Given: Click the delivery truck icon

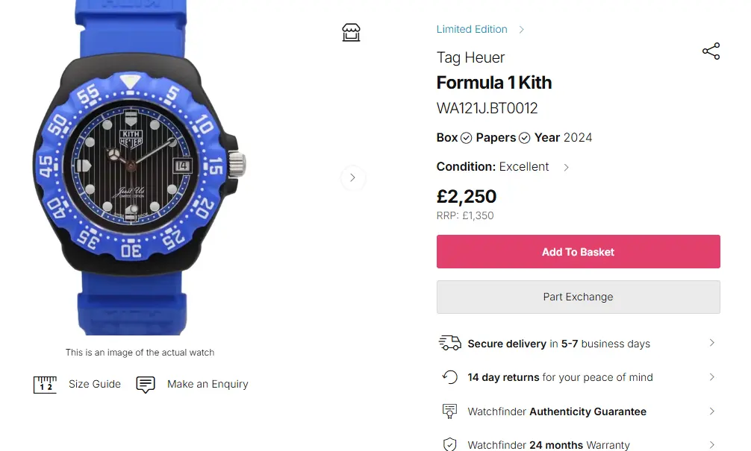Looking at the screenshot, I should click(449, 343).
